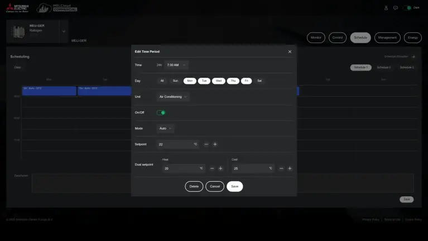Toggle Thursday in the Day row
The image size is (428, 241).
tap(233, 81)
